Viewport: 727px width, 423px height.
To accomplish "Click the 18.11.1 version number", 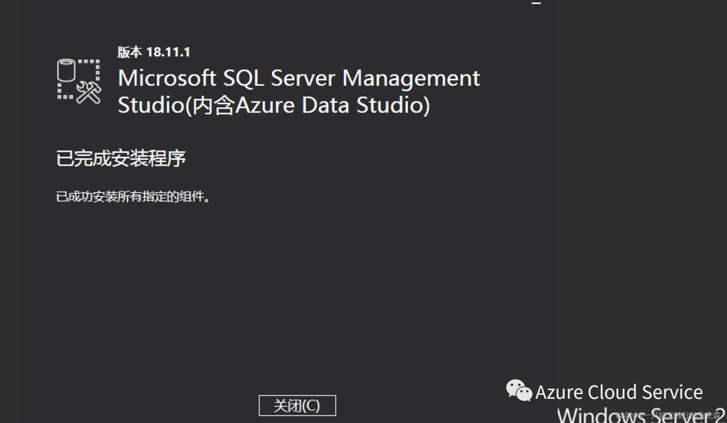I will coord(168,52).
